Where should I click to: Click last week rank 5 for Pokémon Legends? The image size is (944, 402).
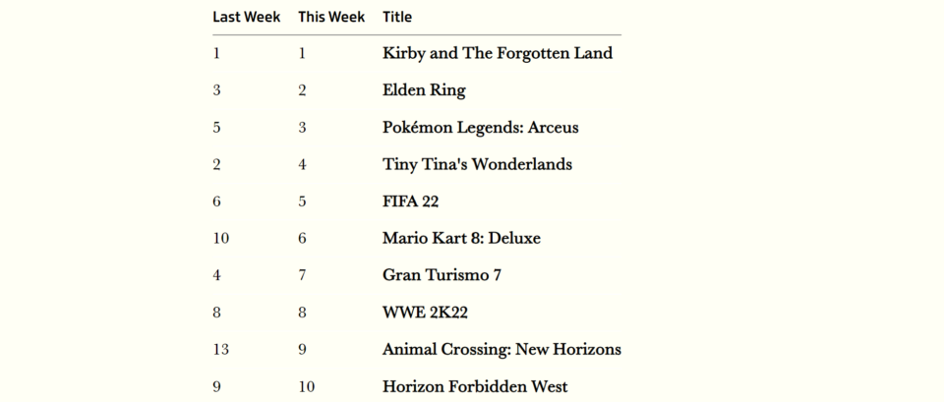pyautogui.click(x=216, y=128)
